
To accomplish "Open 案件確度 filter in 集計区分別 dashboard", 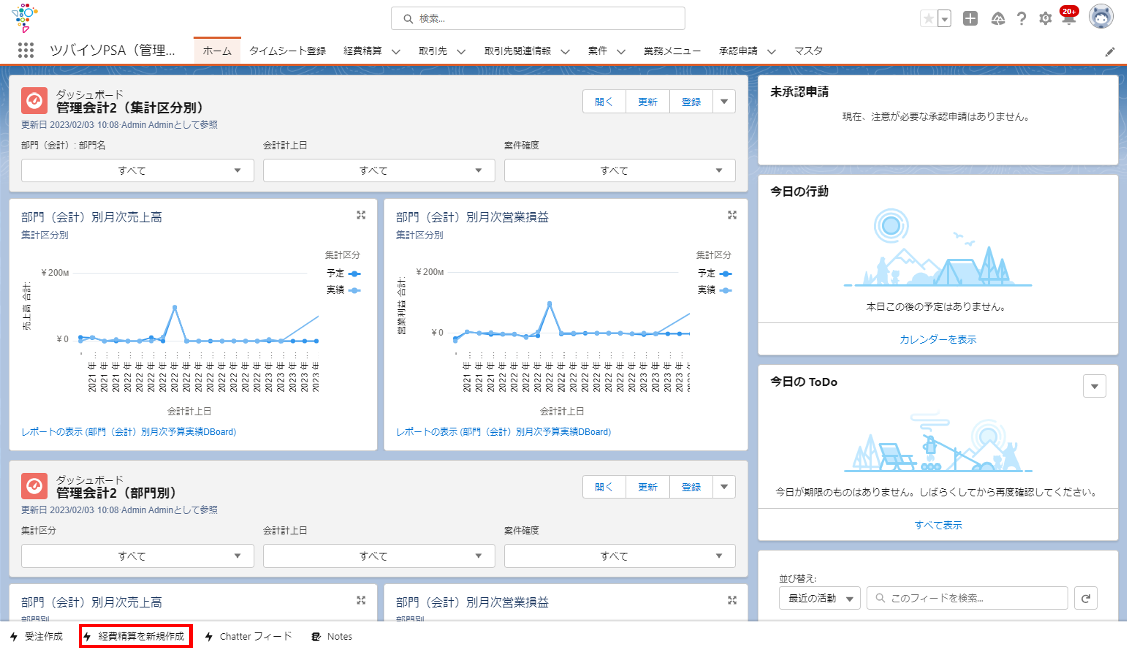I will (x=620, y=171).
